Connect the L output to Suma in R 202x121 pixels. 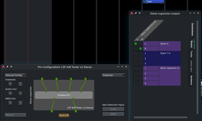136,49
